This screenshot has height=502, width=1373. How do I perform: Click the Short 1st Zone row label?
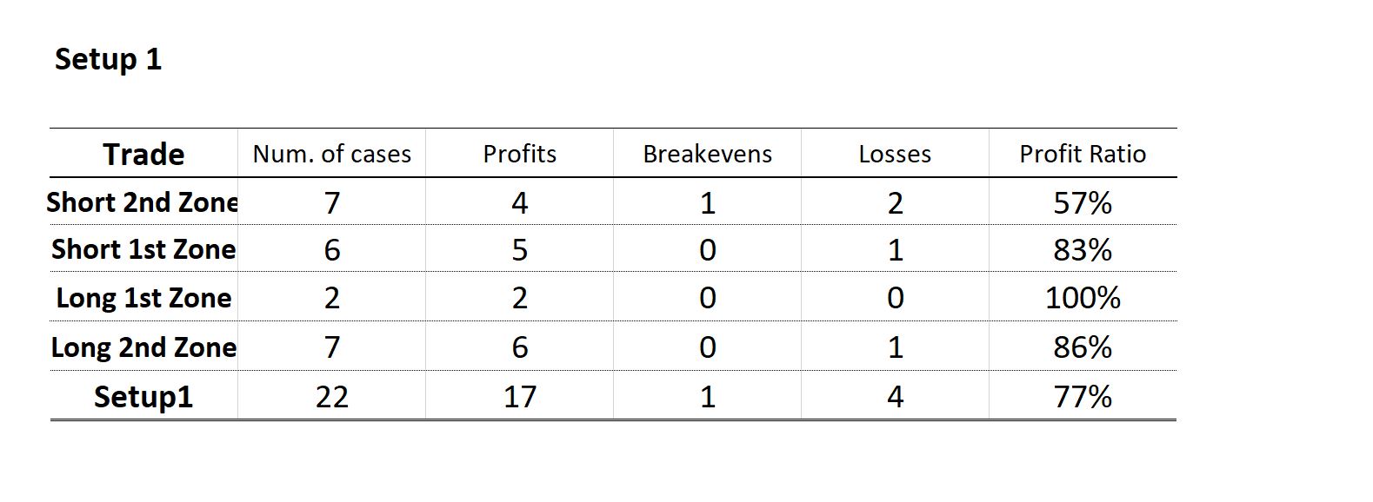click(x=143, y=249)
